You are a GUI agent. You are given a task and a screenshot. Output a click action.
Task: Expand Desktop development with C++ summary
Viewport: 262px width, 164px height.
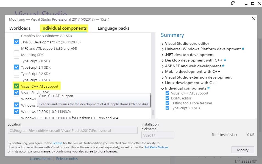163,60
